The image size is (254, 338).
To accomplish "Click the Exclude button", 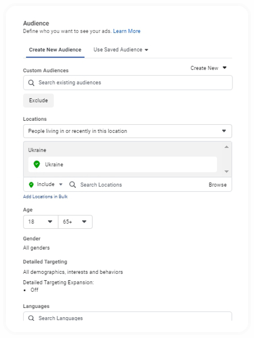I will point(38,101).
